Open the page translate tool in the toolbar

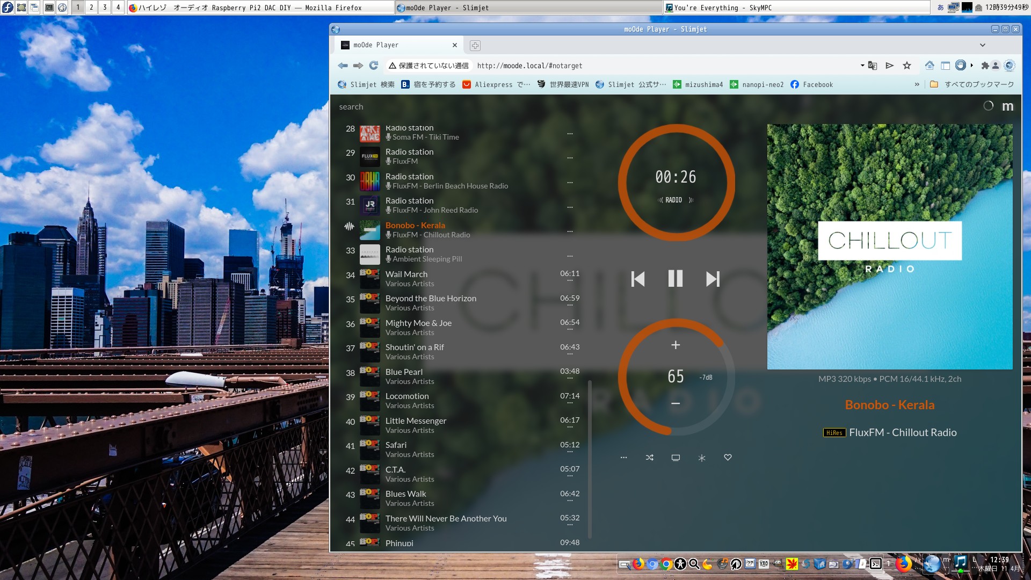point(873,65)
